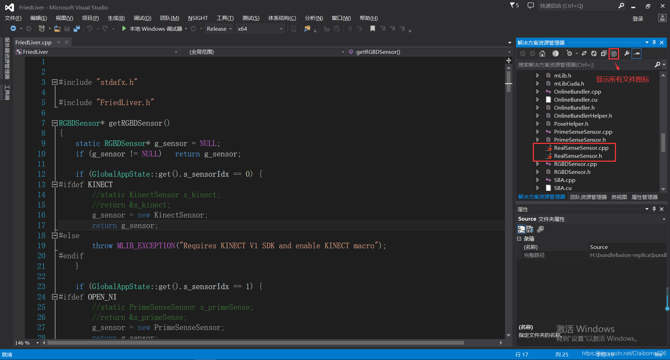670x360 pixels.
Task: Collapse the 杂项 category in Properties
Action: (x=519, y=239)
